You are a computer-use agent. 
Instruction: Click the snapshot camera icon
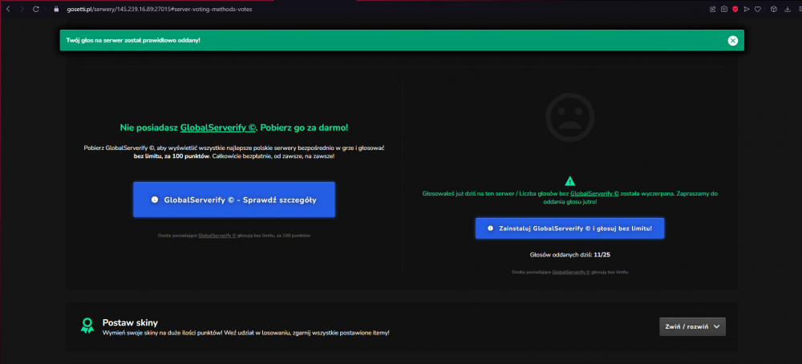coord(724,9)
